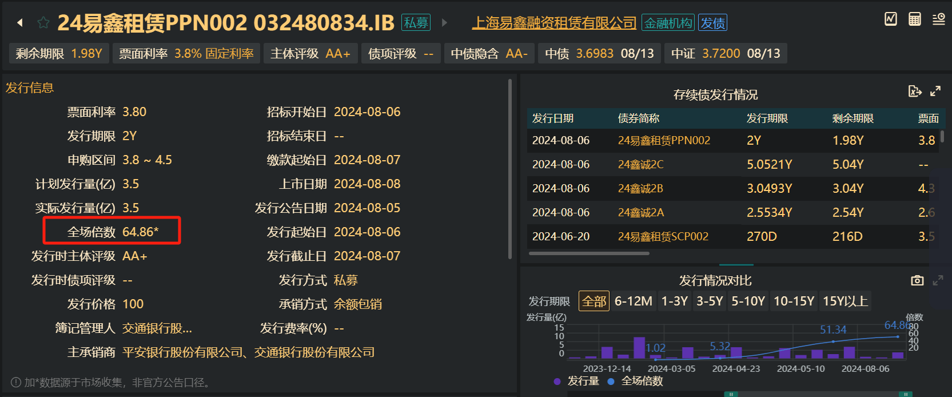
Task: Click the table's horizontal scrollbar
Action: click(589, 253)
